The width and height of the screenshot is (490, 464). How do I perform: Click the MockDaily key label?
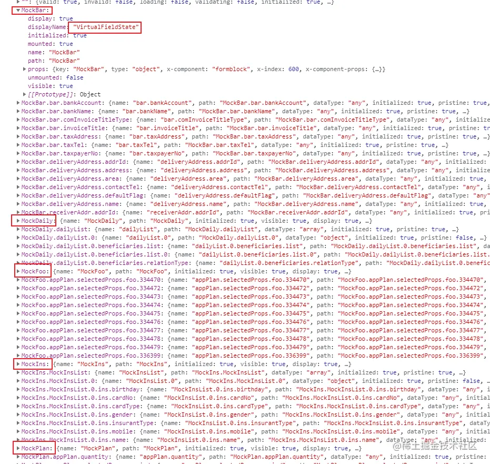pyautogui.click(x=38, y=221)
